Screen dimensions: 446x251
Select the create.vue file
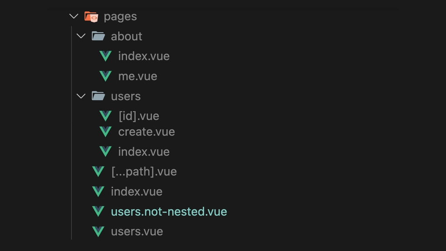tap(146, 131)
